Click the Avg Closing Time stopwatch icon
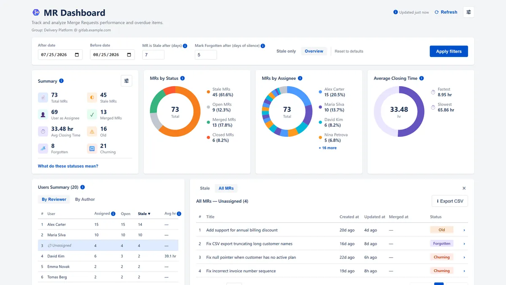 (x=43, y=131)
